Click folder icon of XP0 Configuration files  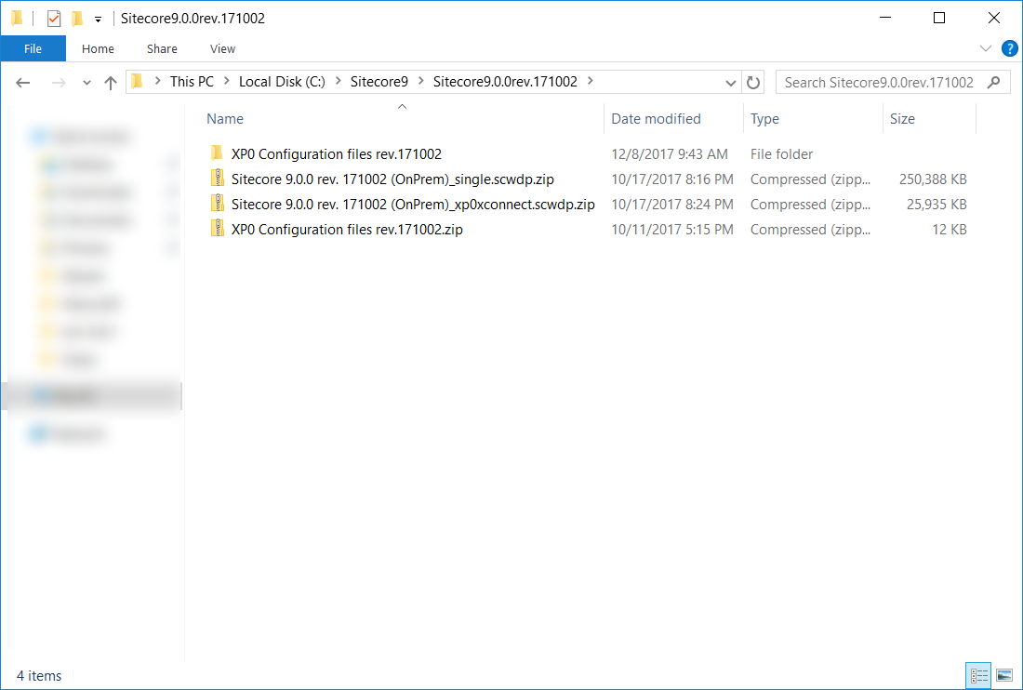tap(218, 153)
